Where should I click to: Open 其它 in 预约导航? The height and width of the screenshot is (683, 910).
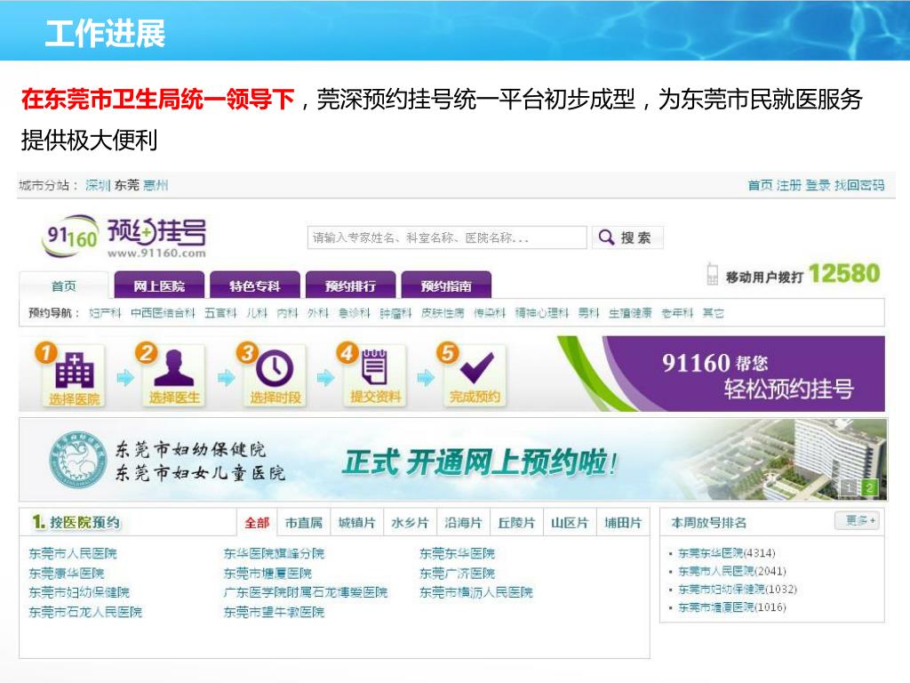714,313
